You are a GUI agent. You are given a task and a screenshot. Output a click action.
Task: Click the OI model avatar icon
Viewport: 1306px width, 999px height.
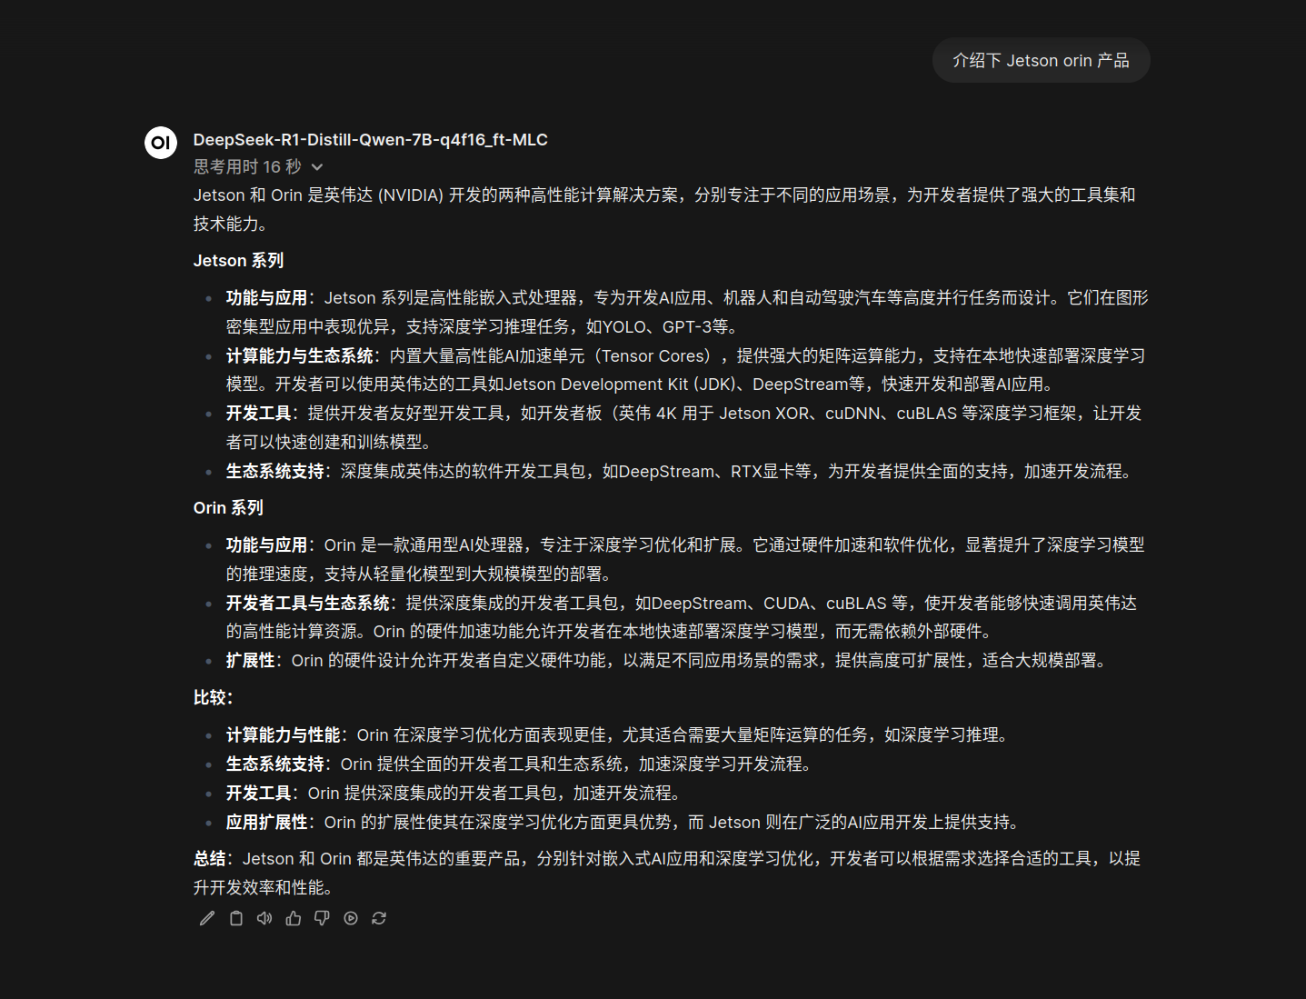(161, 142)
